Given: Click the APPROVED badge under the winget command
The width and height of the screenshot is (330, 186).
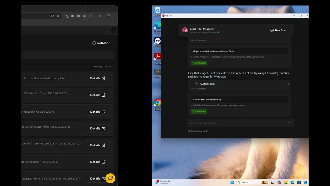Looking at the screenshot, I should click(199, 63).
